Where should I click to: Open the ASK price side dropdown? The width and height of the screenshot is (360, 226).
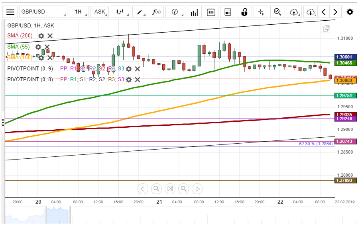(x=100, y=12)
